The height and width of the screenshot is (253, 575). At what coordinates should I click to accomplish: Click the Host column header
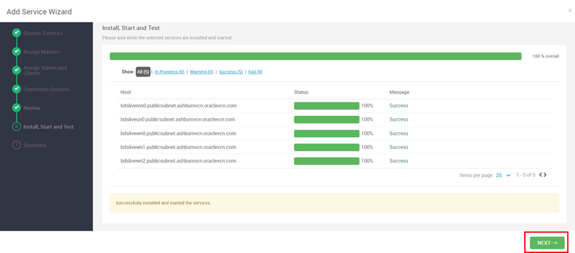click(x=126, y=92)
